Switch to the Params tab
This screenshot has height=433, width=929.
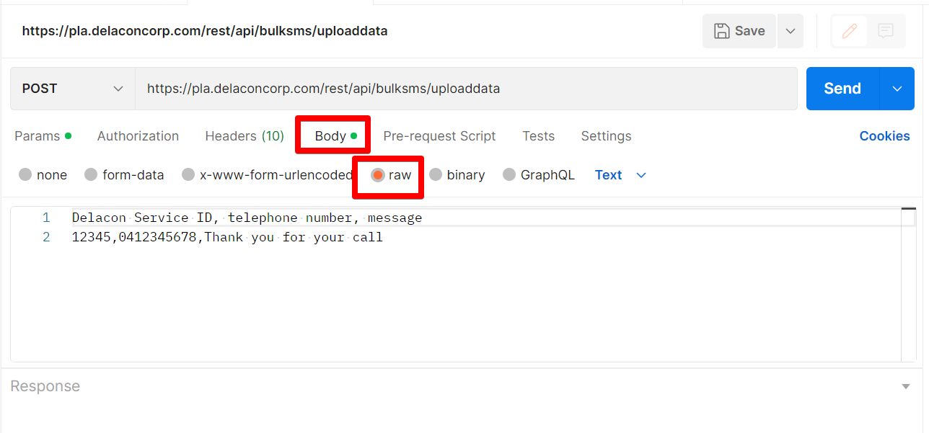(x=43, y=136)
